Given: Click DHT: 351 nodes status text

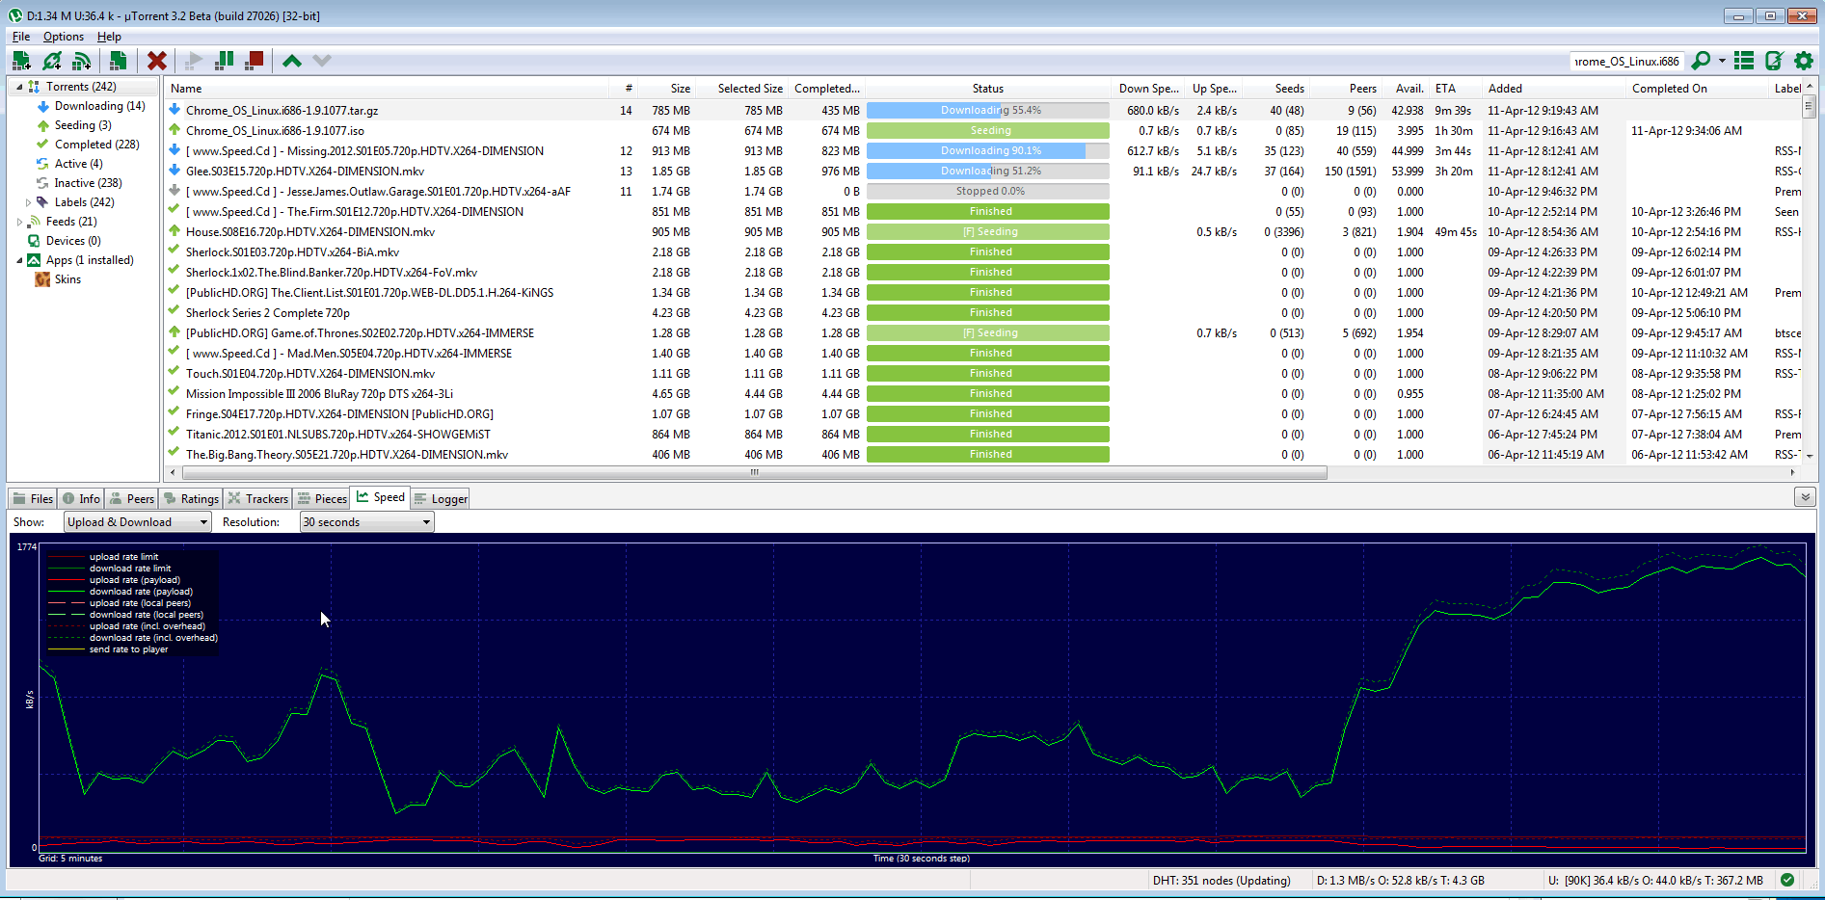Looking at the screenshot, I should (x=1221, y=880).
